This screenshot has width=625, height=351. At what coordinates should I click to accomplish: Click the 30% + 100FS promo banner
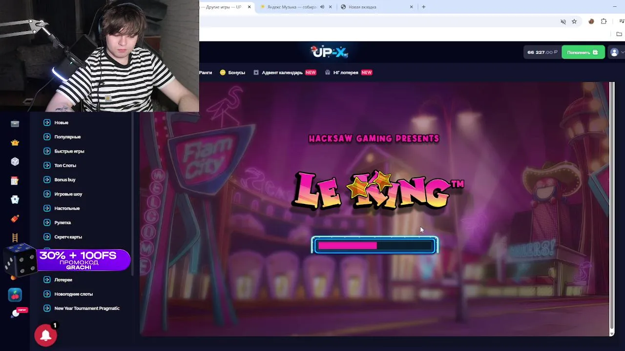(x=84, y=260)
